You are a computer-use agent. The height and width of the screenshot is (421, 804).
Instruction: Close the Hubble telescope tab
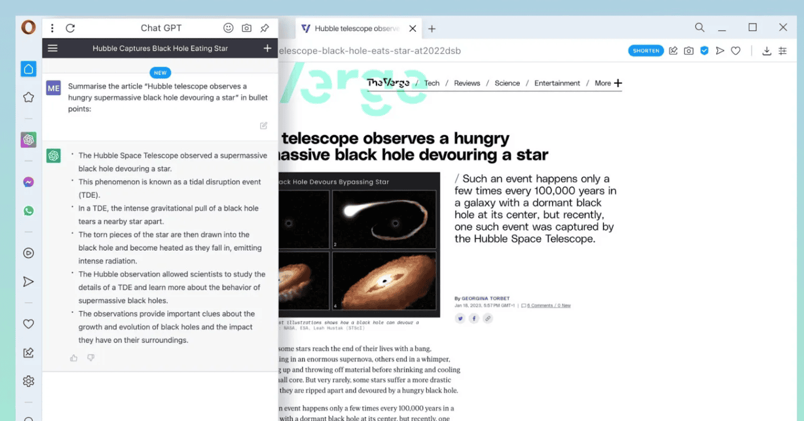[412, 29]
